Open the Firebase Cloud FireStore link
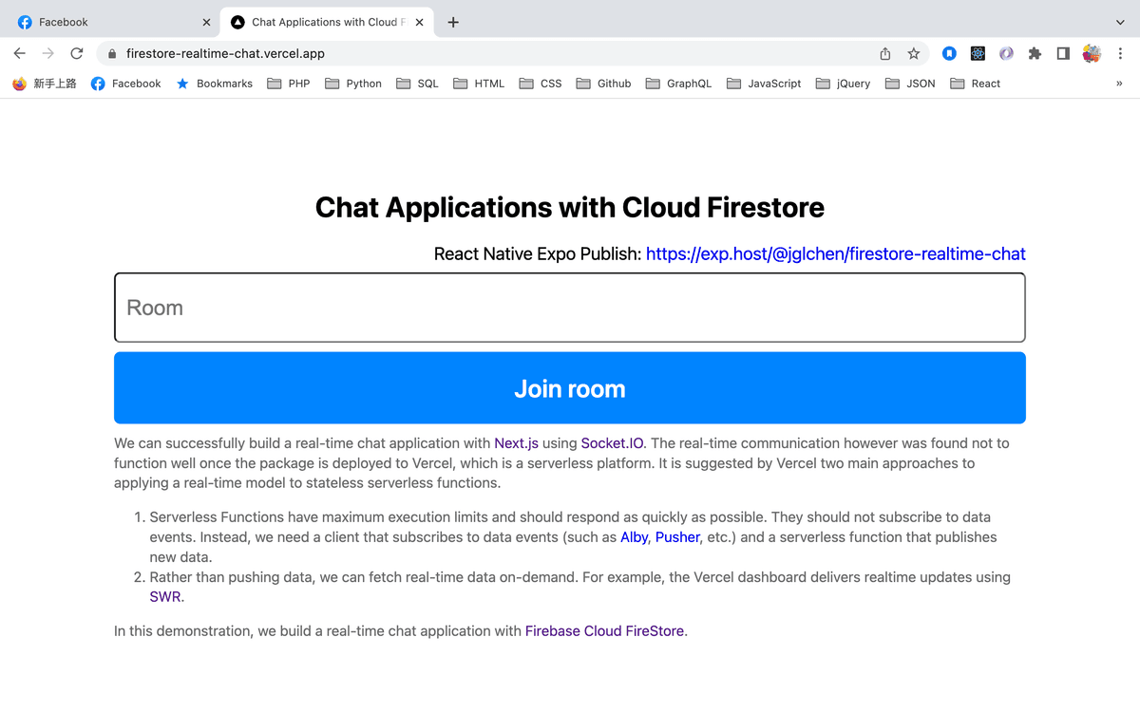This screenshot has width=1140, height=712. (x=605, y=631)
